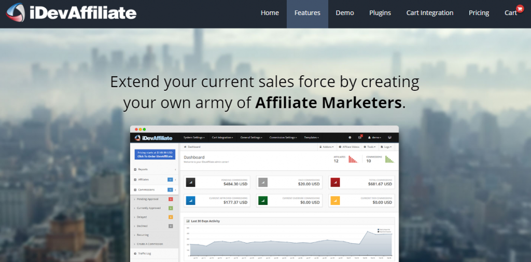This screenshot has height=262, width=531.
Task: Click the green Currently Approved count badge
Action: pyautogui.click(x=171, y=208)
